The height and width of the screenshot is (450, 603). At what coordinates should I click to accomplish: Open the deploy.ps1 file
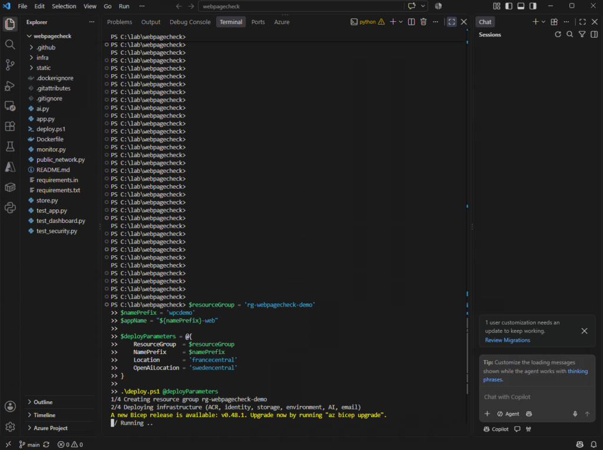coord(51,129)
